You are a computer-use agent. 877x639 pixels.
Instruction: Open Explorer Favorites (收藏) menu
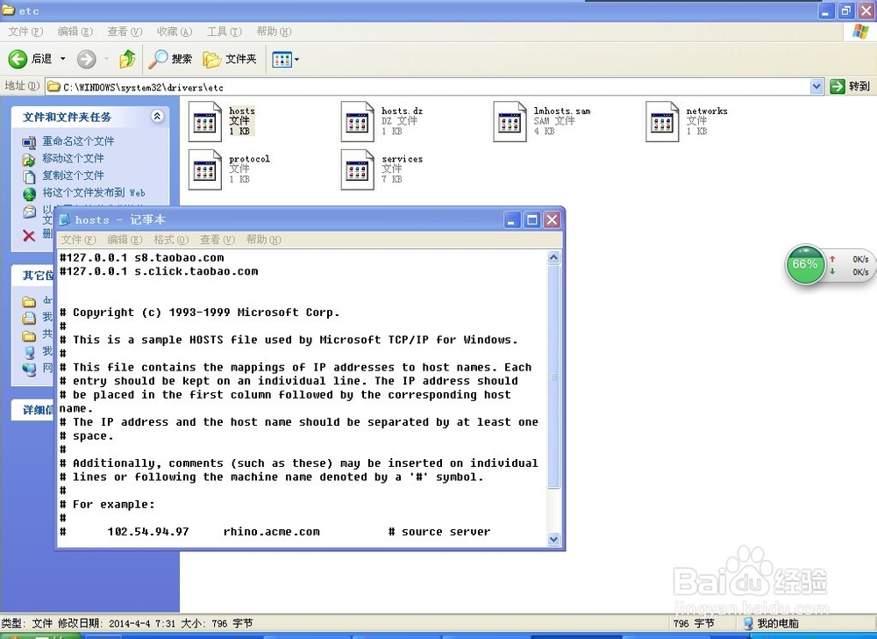click(x=175, y=32)
